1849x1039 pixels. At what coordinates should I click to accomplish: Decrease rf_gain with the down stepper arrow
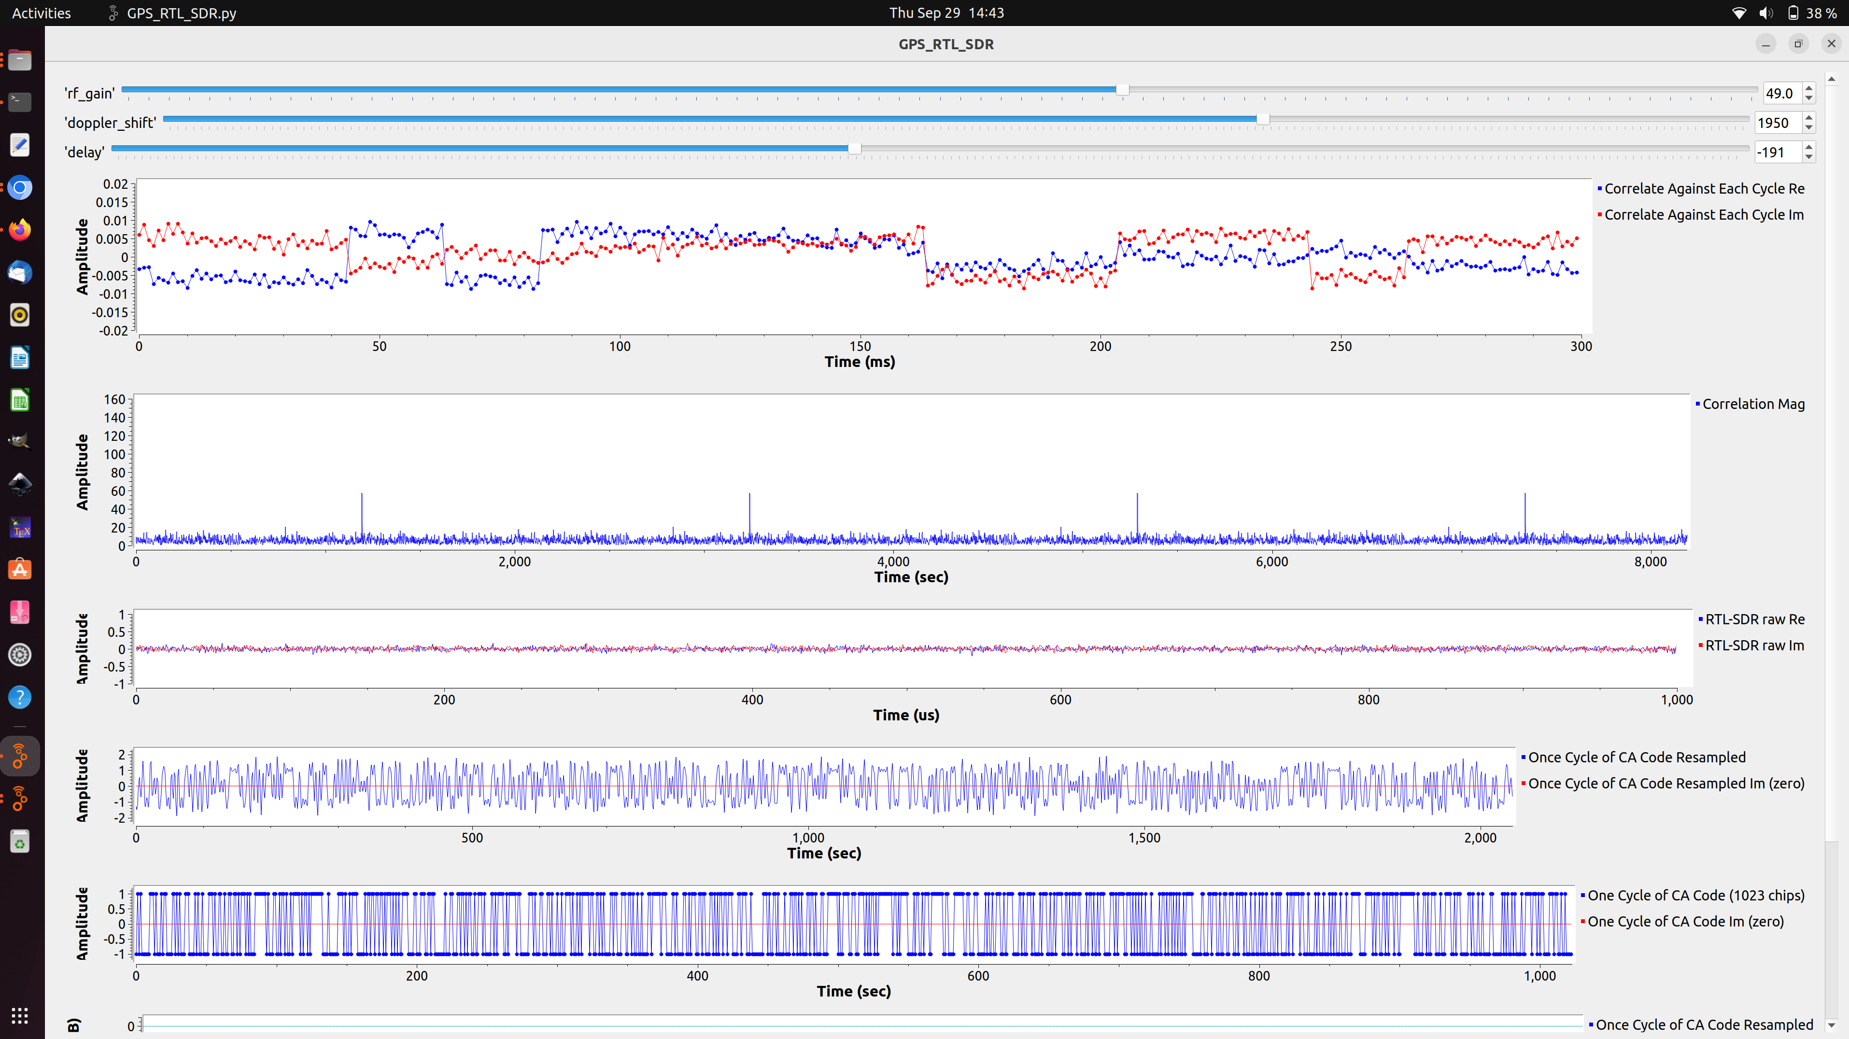coord(1809,98)
